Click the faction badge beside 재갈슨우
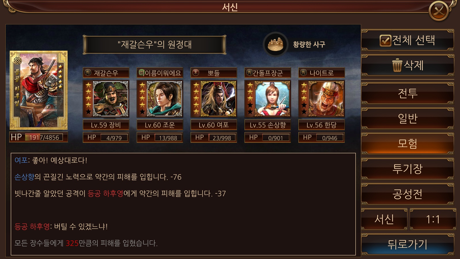 [x=88, y=73]
